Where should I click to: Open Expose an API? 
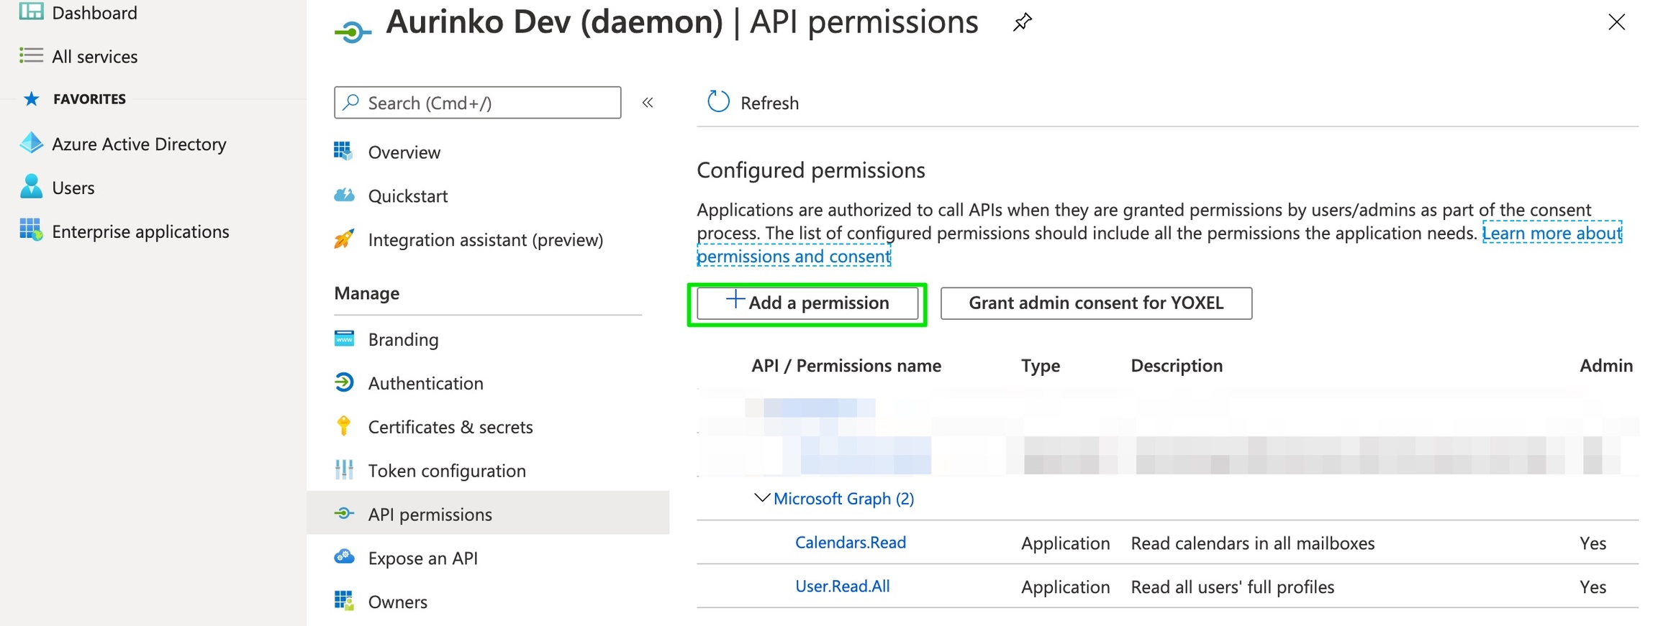[422, 558]
